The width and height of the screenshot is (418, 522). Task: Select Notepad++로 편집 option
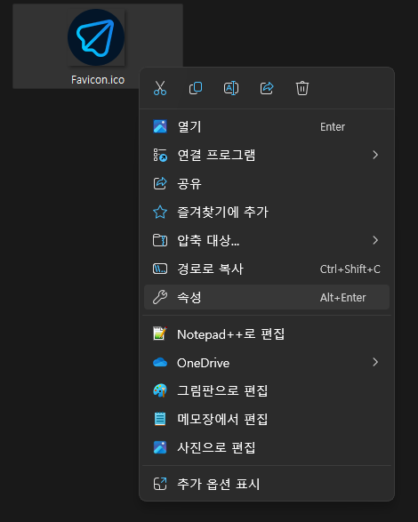point(267,333)
